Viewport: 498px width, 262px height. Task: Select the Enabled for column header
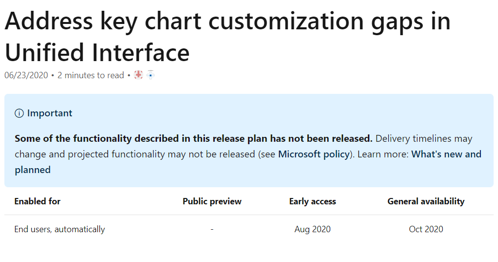point(38,201)
